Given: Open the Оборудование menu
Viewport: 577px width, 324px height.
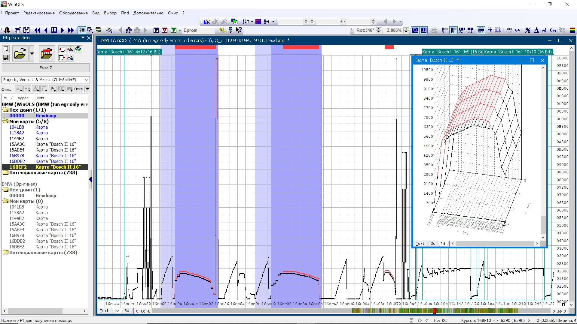Looking at the screenshot, I should click(x=73, y=13).
